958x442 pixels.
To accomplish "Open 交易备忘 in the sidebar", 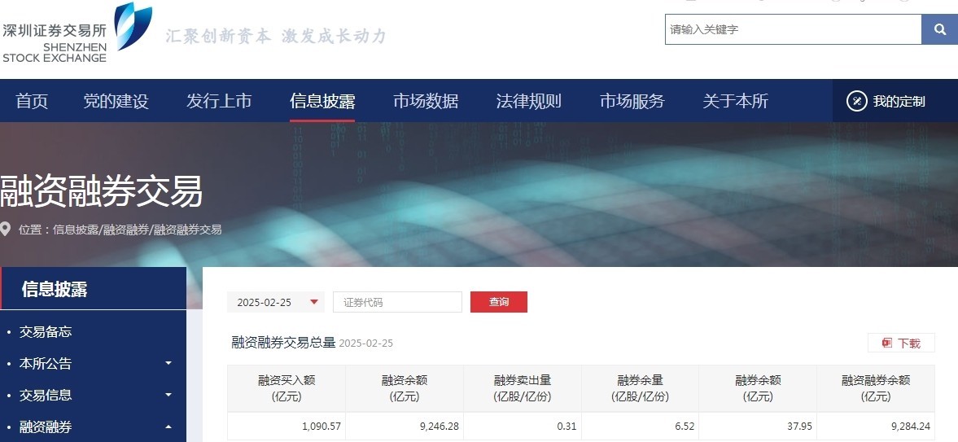I will (x=46, y=332).
